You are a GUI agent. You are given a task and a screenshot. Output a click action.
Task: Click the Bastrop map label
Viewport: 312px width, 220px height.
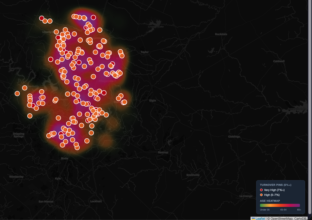[x=163, y=152]
